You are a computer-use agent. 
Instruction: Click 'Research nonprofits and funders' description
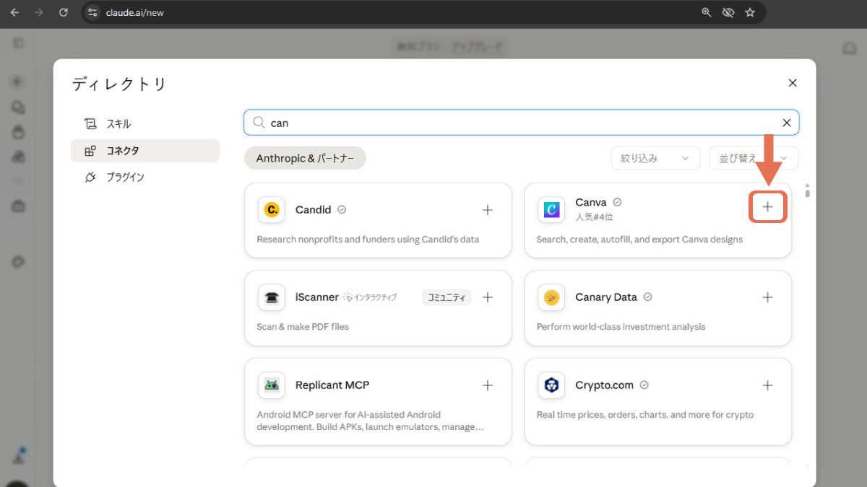tap(368, 240)
